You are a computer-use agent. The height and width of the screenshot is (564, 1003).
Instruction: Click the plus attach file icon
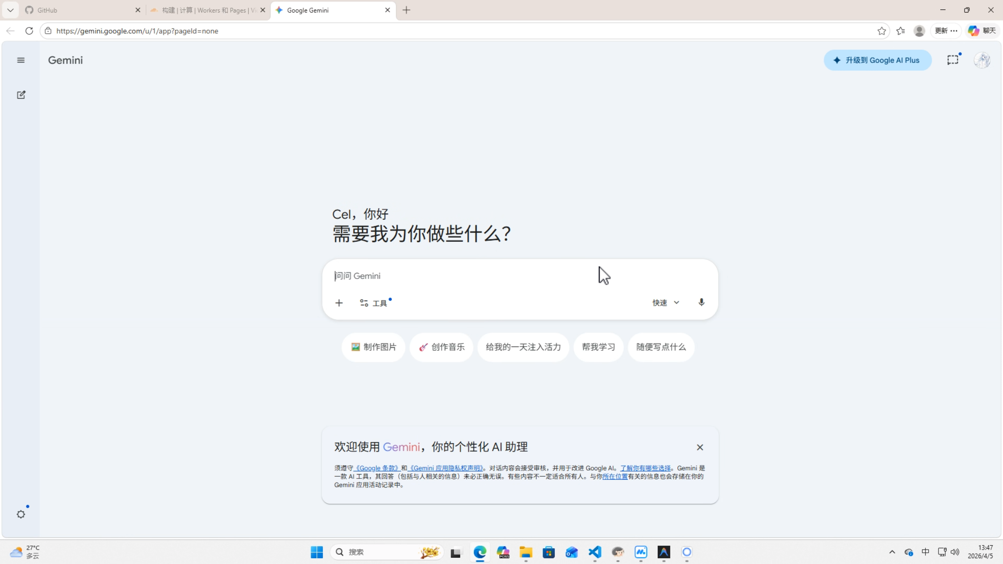click(339, 303)
